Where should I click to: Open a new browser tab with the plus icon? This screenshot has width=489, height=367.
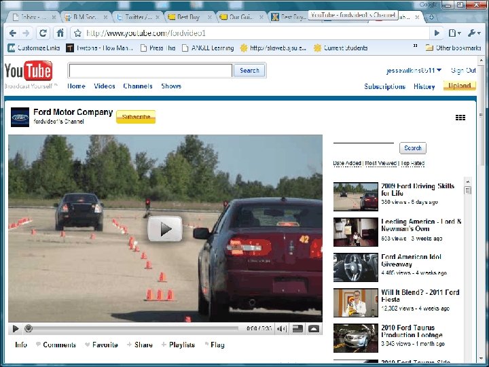pos(431,17)
